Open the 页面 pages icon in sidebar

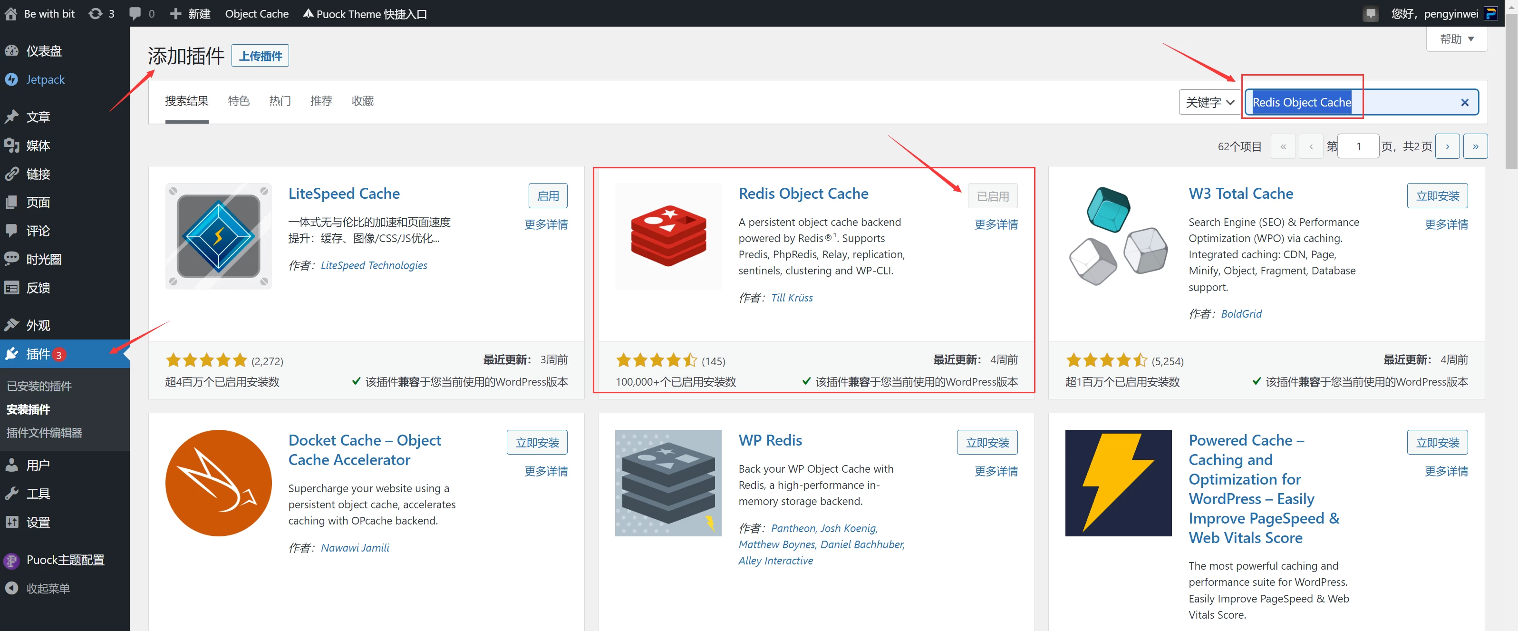[x=12, y=202]
